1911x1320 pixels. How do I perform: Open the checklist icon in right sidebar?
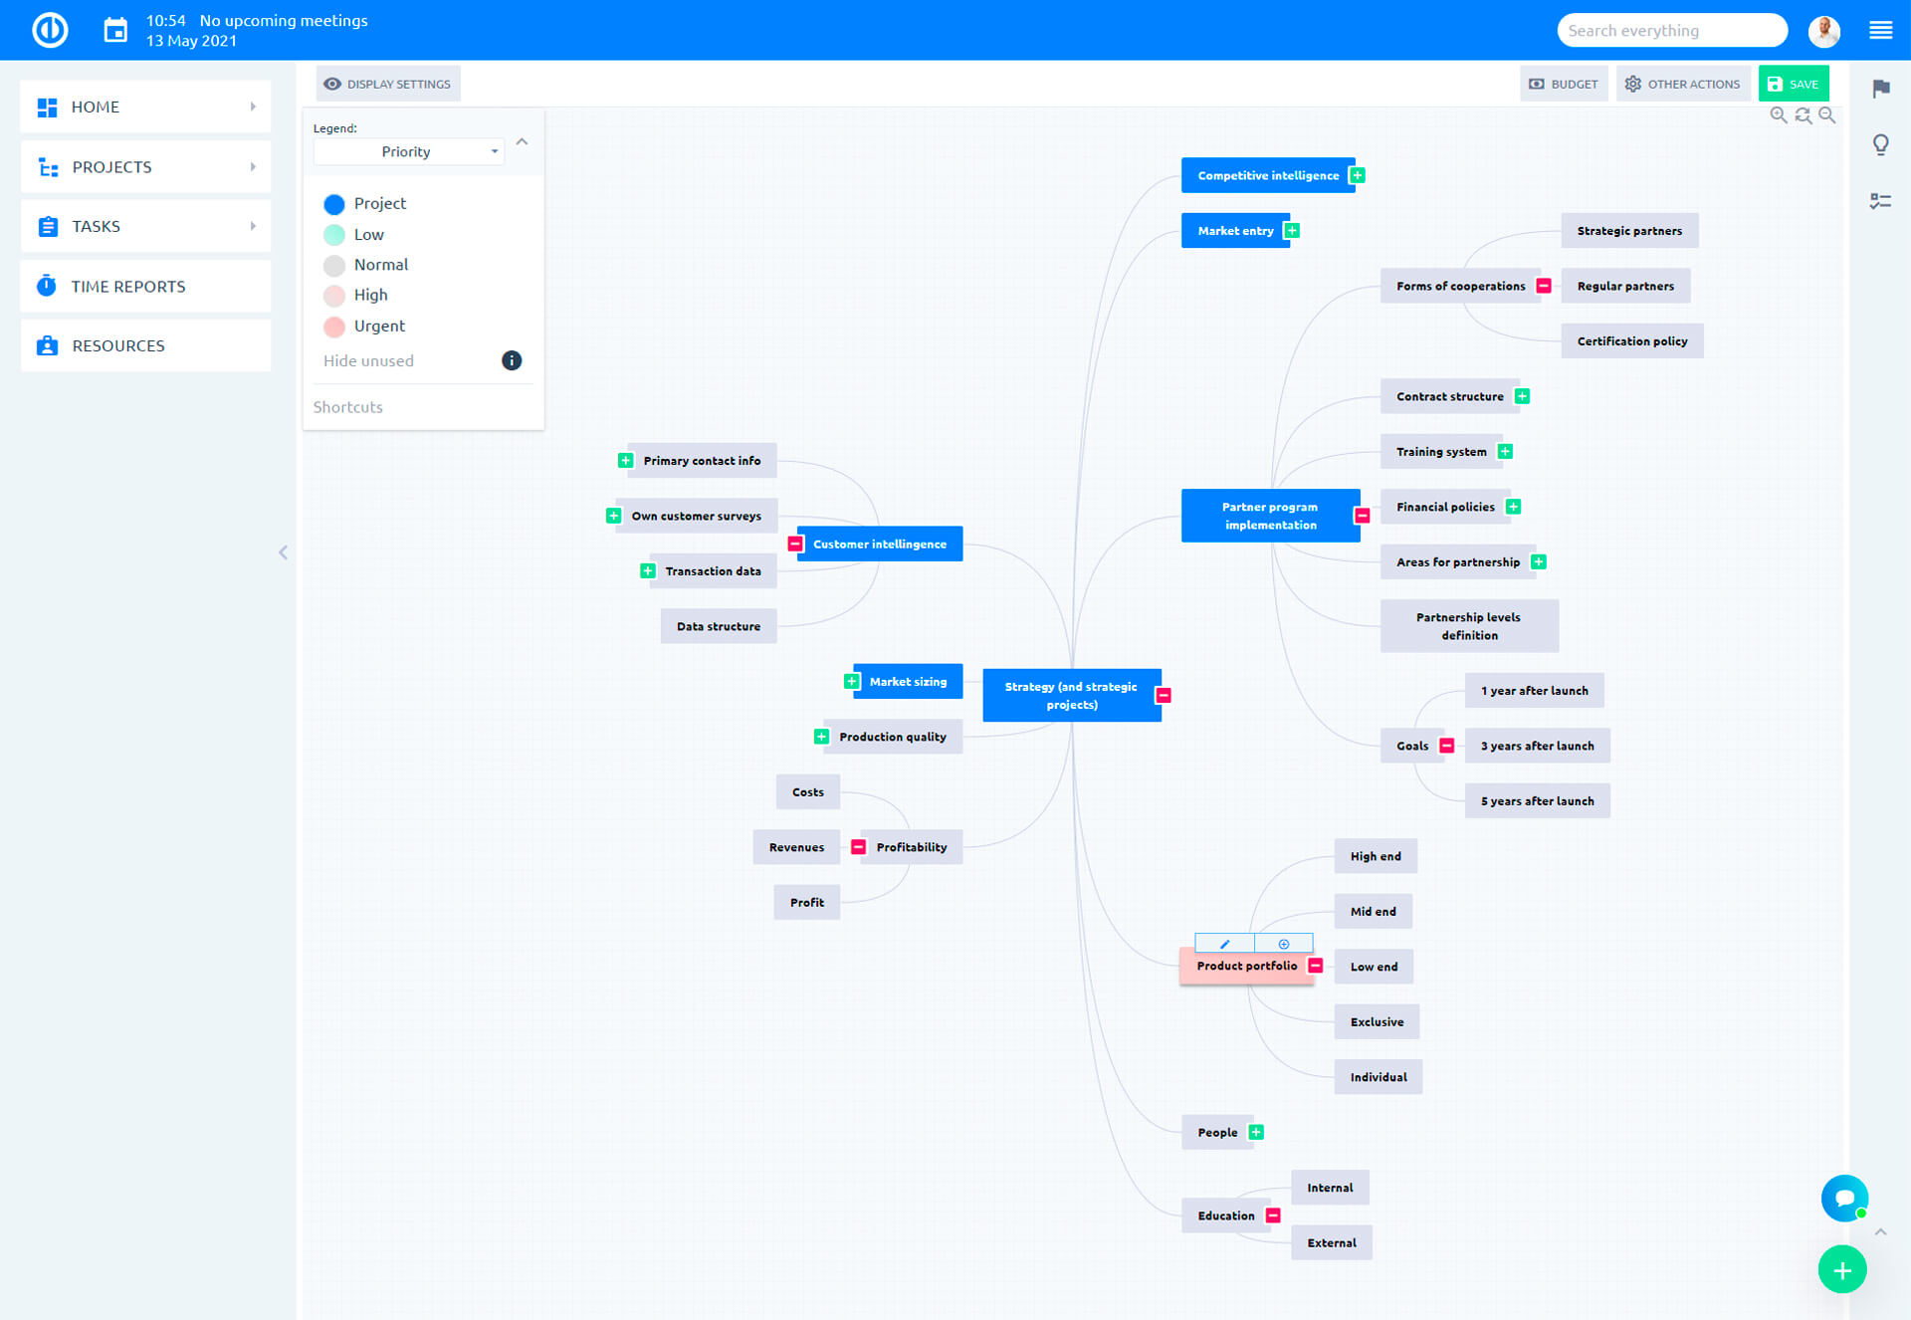1880,201
